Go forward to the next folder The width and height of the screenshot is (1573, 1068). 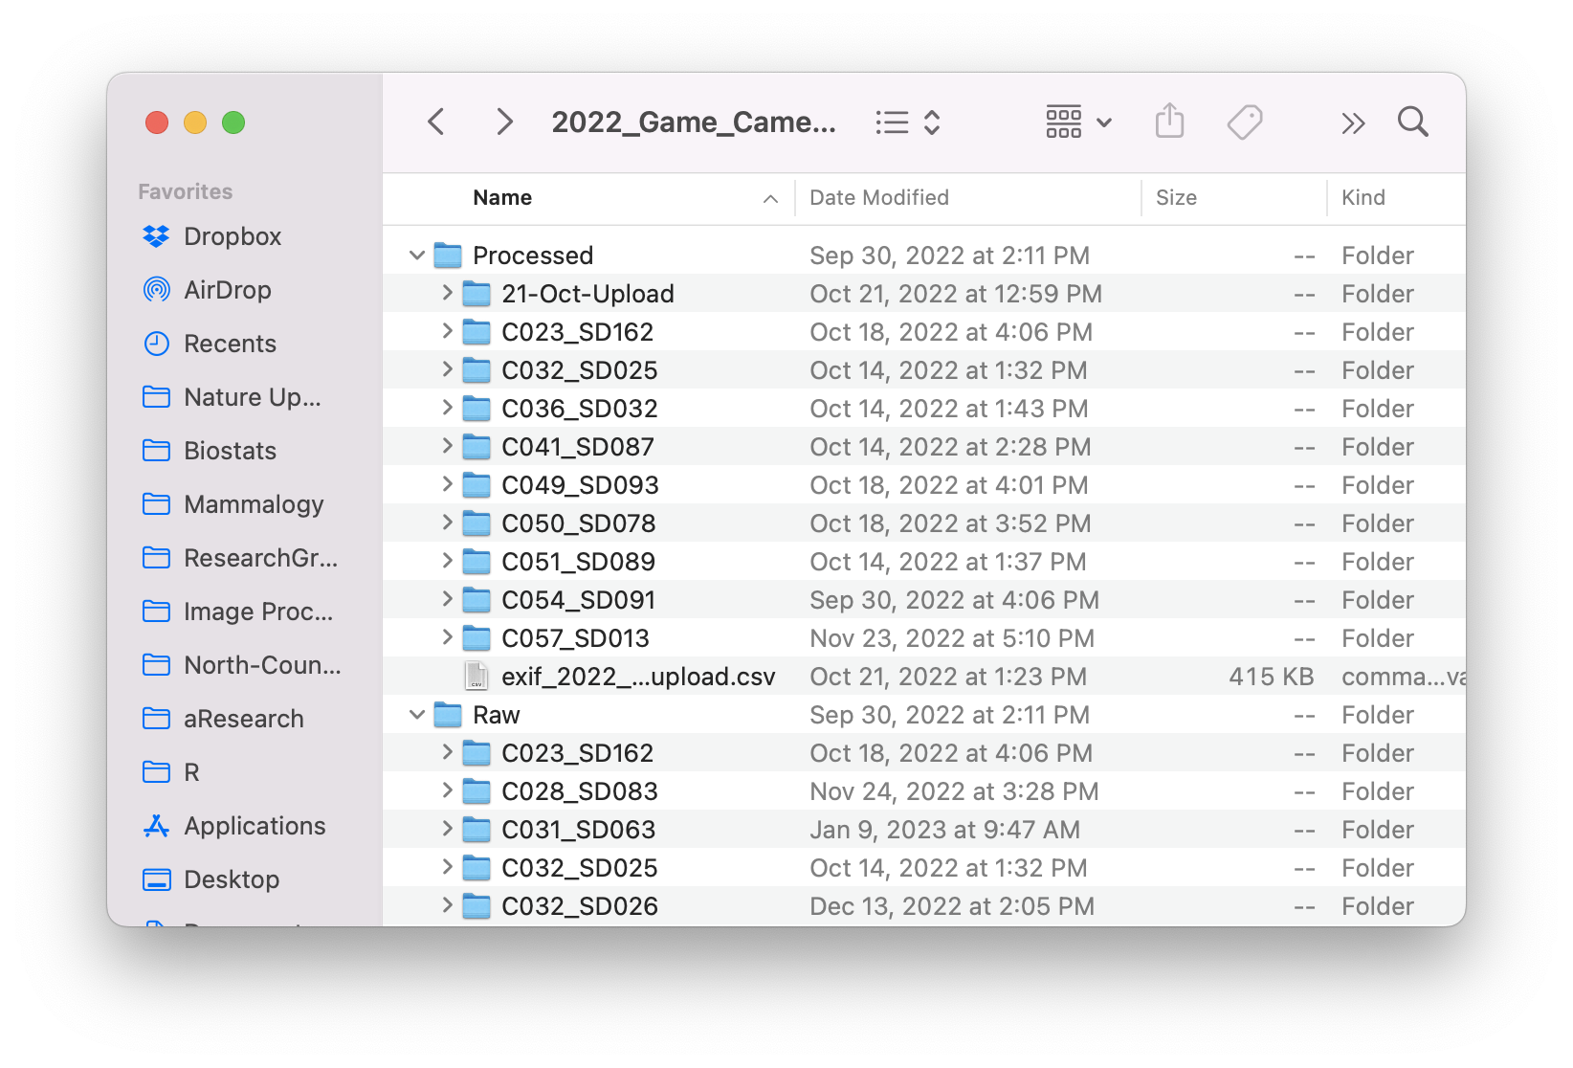coord(504,122)
